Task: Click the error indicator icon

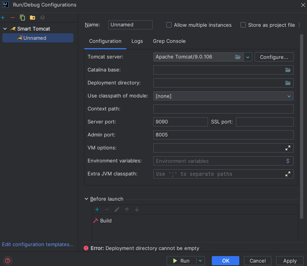Action: pyautogui.click(x=86, y=248)
